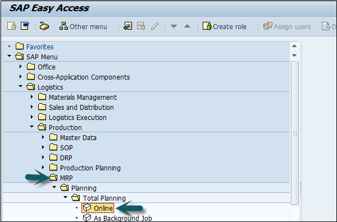The width and height of the screenshot is (337, 222).
Task: Click the Master Data folder icon
Action: (53, 137)
